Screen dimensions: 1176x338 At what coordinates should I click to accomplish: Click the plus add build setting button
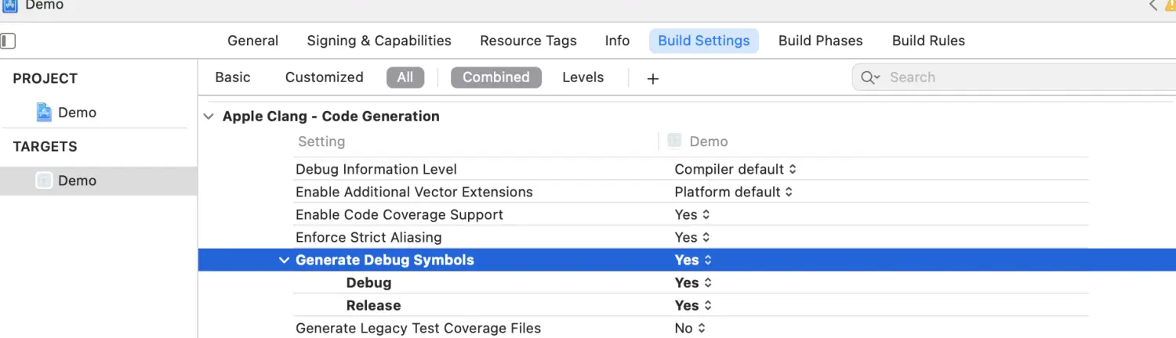click(652, 78)
